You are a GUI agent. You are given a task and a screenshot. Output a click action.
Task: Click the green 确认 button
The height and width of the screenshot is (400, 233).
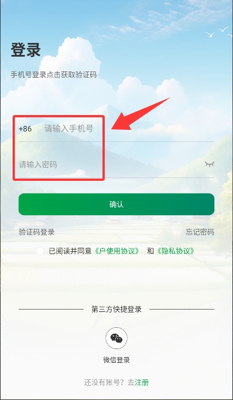pyautogui.click(x=116, y=204)
